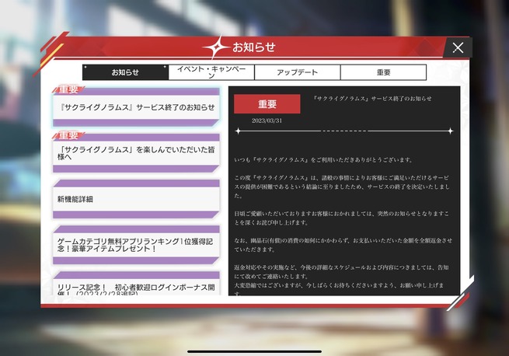Open the アップデート tab
This screenshot has height=356, width=509.
coord(298,72)
